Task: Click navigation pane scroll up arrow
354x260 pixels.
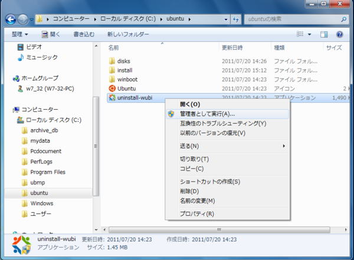Action: coord(96,46)
